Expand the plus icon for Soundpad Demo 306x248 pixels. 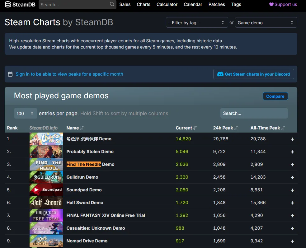tap(292, 190)
